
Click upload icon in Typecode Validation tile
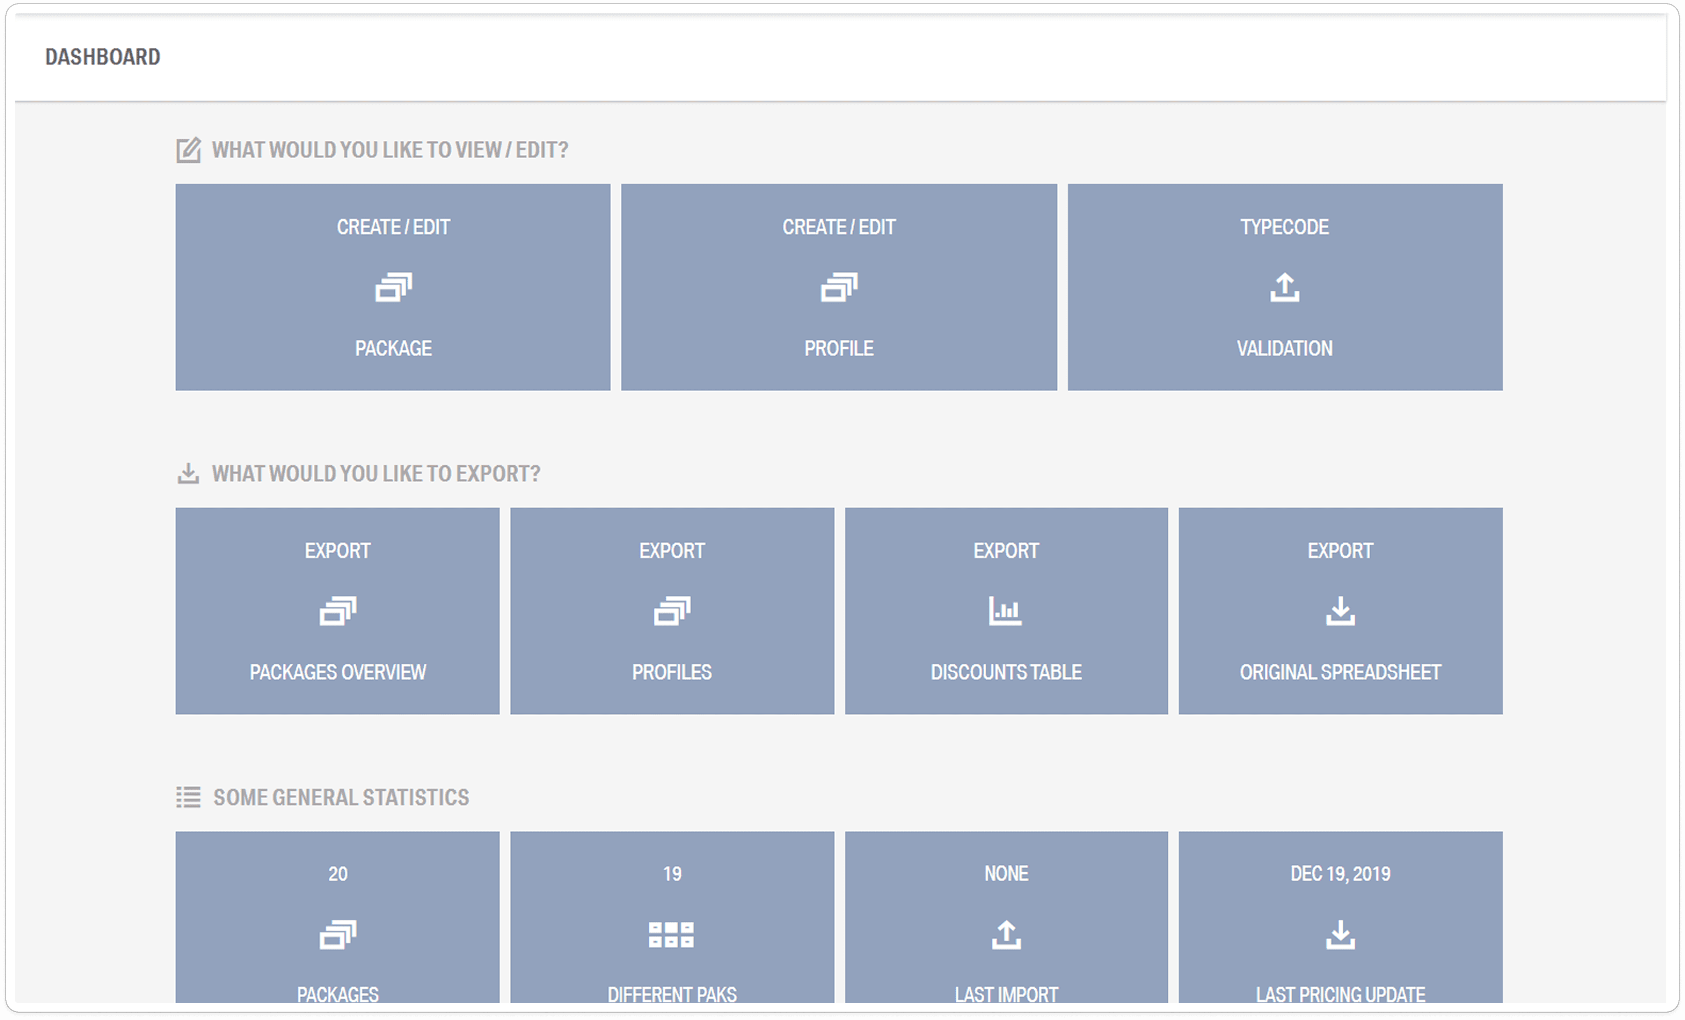point(1284,287)
